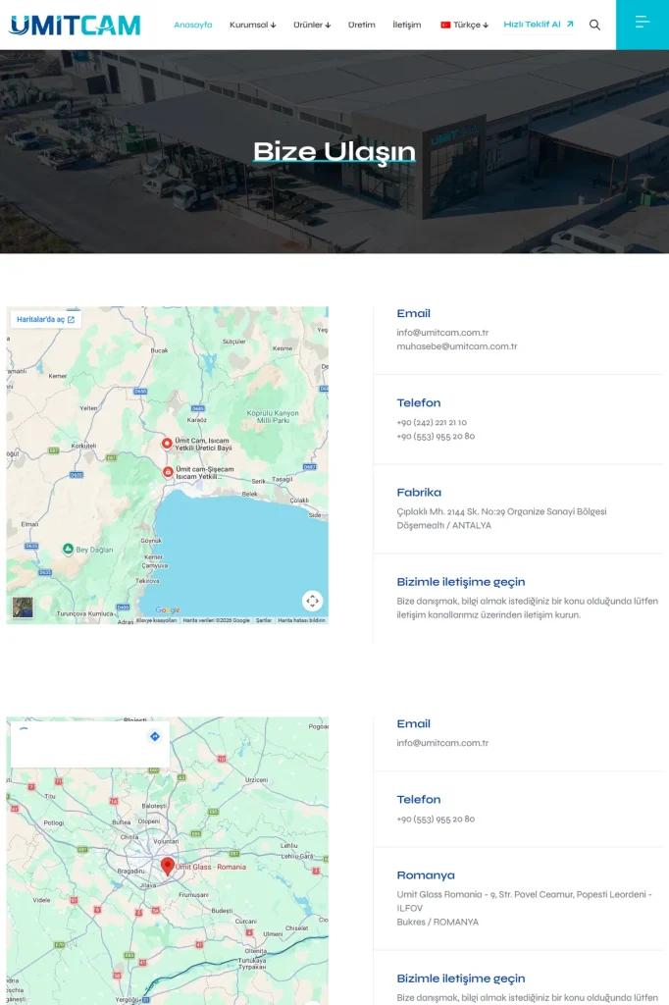The height and width of the screenshot is (1005, 669).
Task: Go to Anasayfa menu item
Action: pos(193,25)
